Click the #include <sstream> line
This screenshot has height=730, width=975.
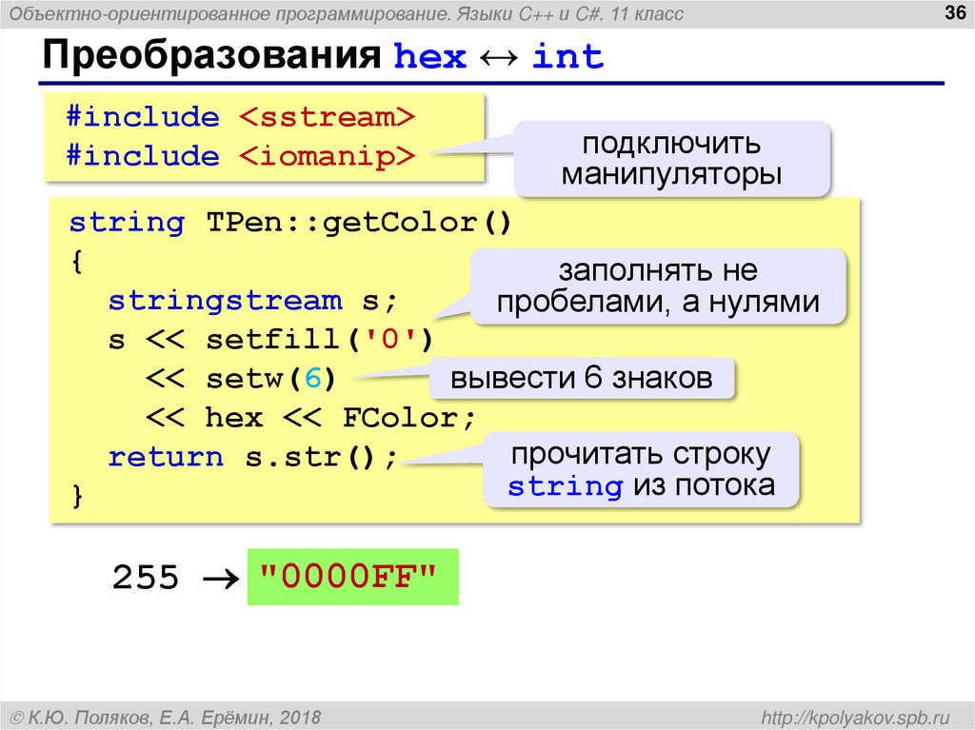pos(241,117)
